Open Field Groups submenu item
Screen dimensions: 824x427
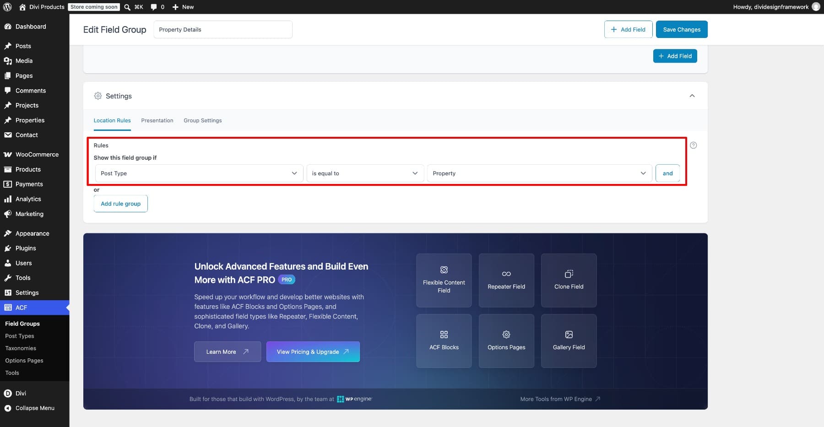point(22,324)
